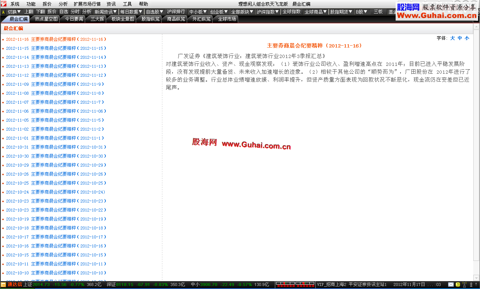This screenshot has width=480, height=289.
Task: Switch to the 商品纵览 tab
Action: pos(176,19)
